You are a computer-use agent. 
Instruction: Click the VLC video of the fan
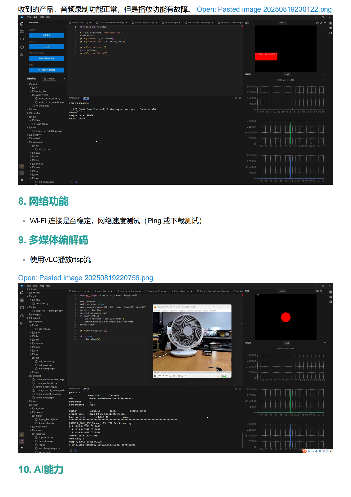pos(192,342)
